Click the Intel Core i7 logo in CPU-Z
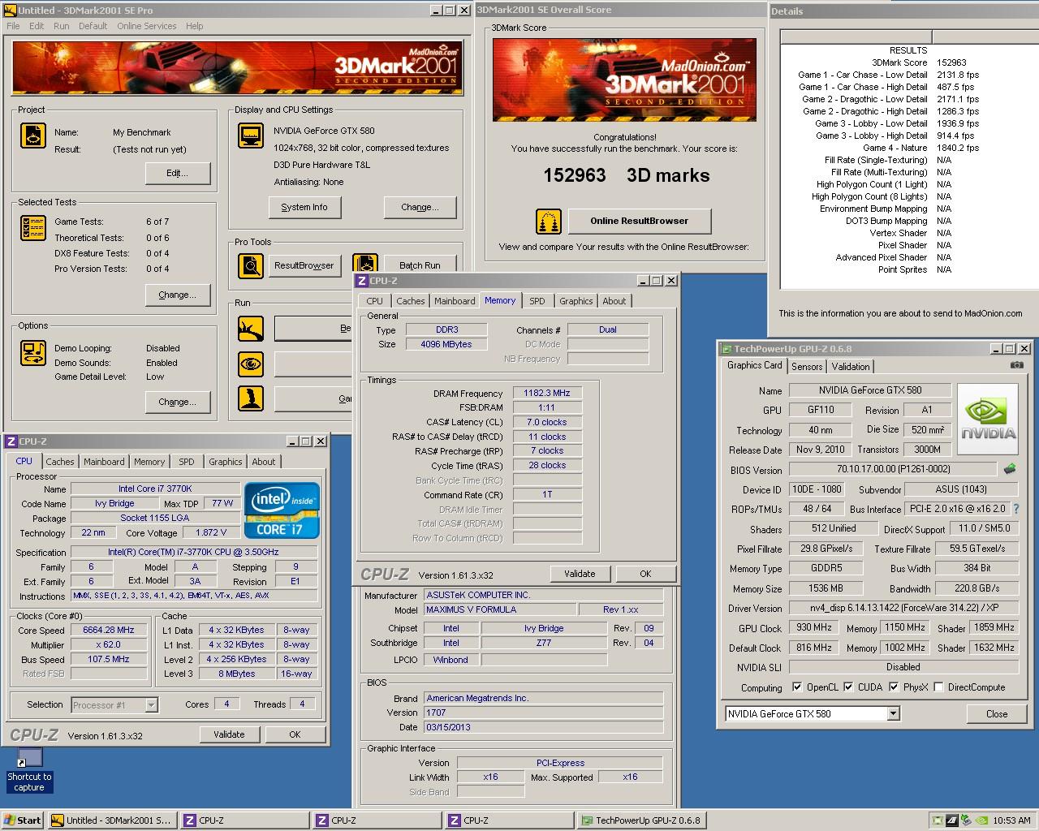The width and height of the screenshot is (1039, 831). click(282, 511)
